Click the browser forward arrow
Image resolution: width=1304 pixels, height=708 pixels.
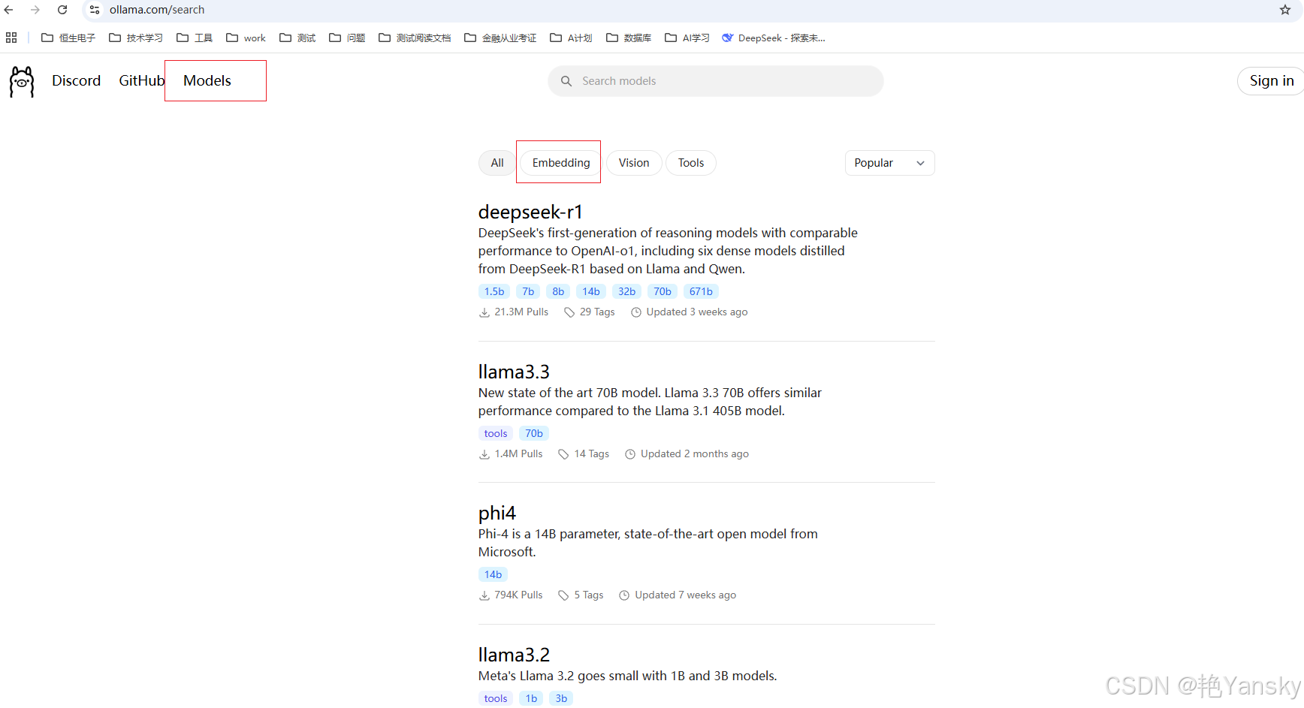(x=35, y=10)
